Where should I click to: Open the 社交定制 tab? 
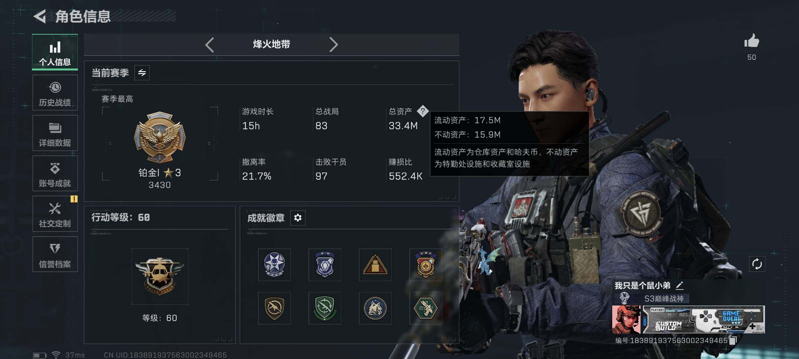[x=55, y=214]
